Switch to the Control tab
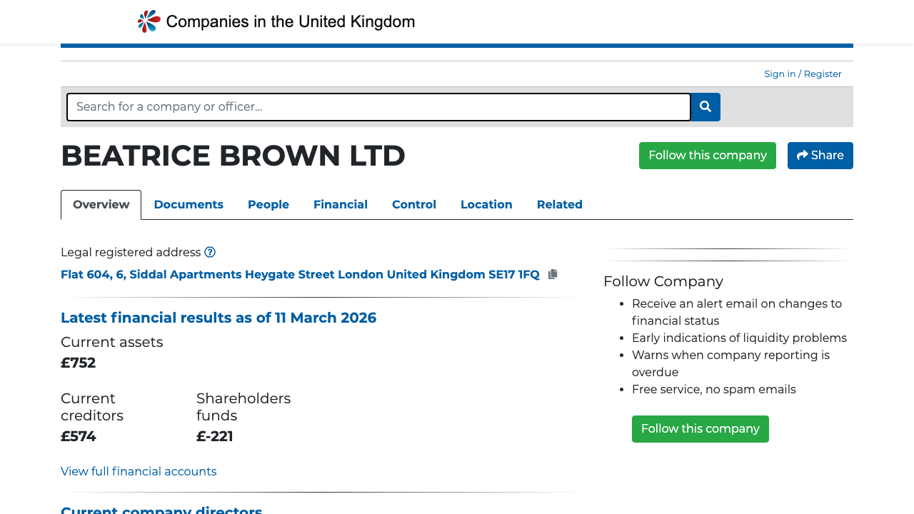This screenshot has width=914, height=514. coord(413,205)
